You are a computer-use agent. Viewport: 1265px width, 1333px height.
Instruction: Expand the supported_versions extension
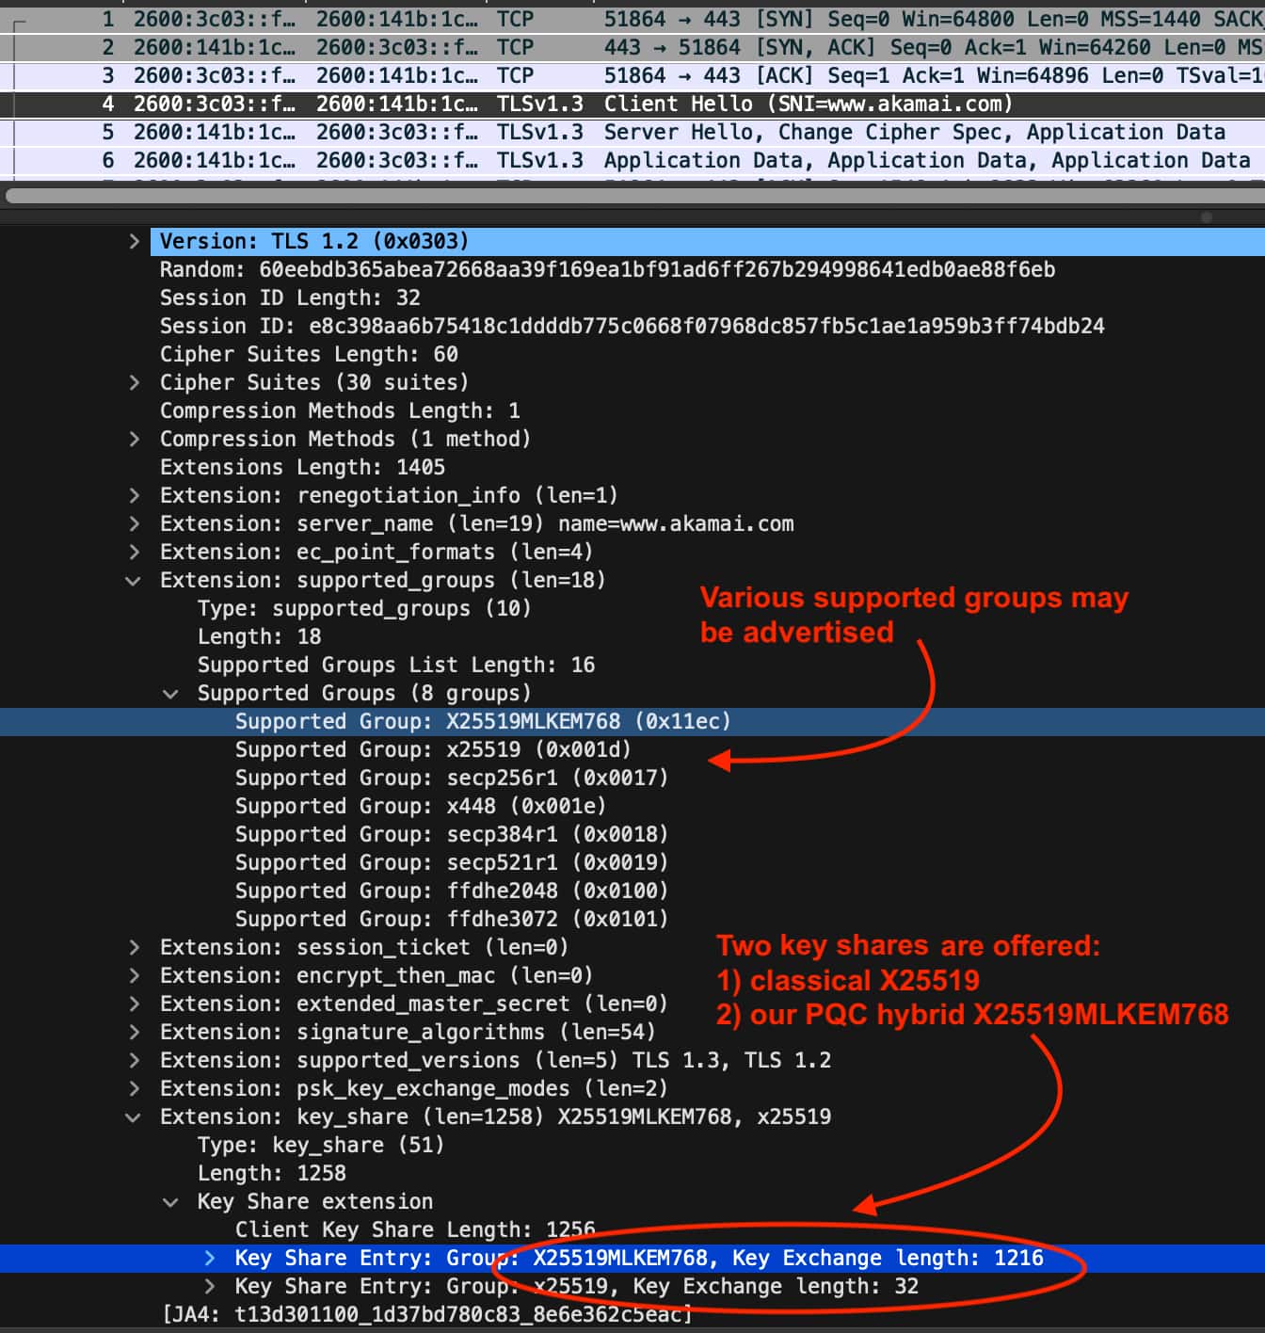point(135,1060)
